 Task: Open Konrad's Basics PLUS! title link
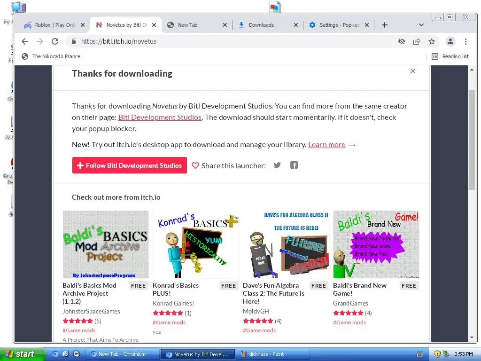click(x=176, y=289)
